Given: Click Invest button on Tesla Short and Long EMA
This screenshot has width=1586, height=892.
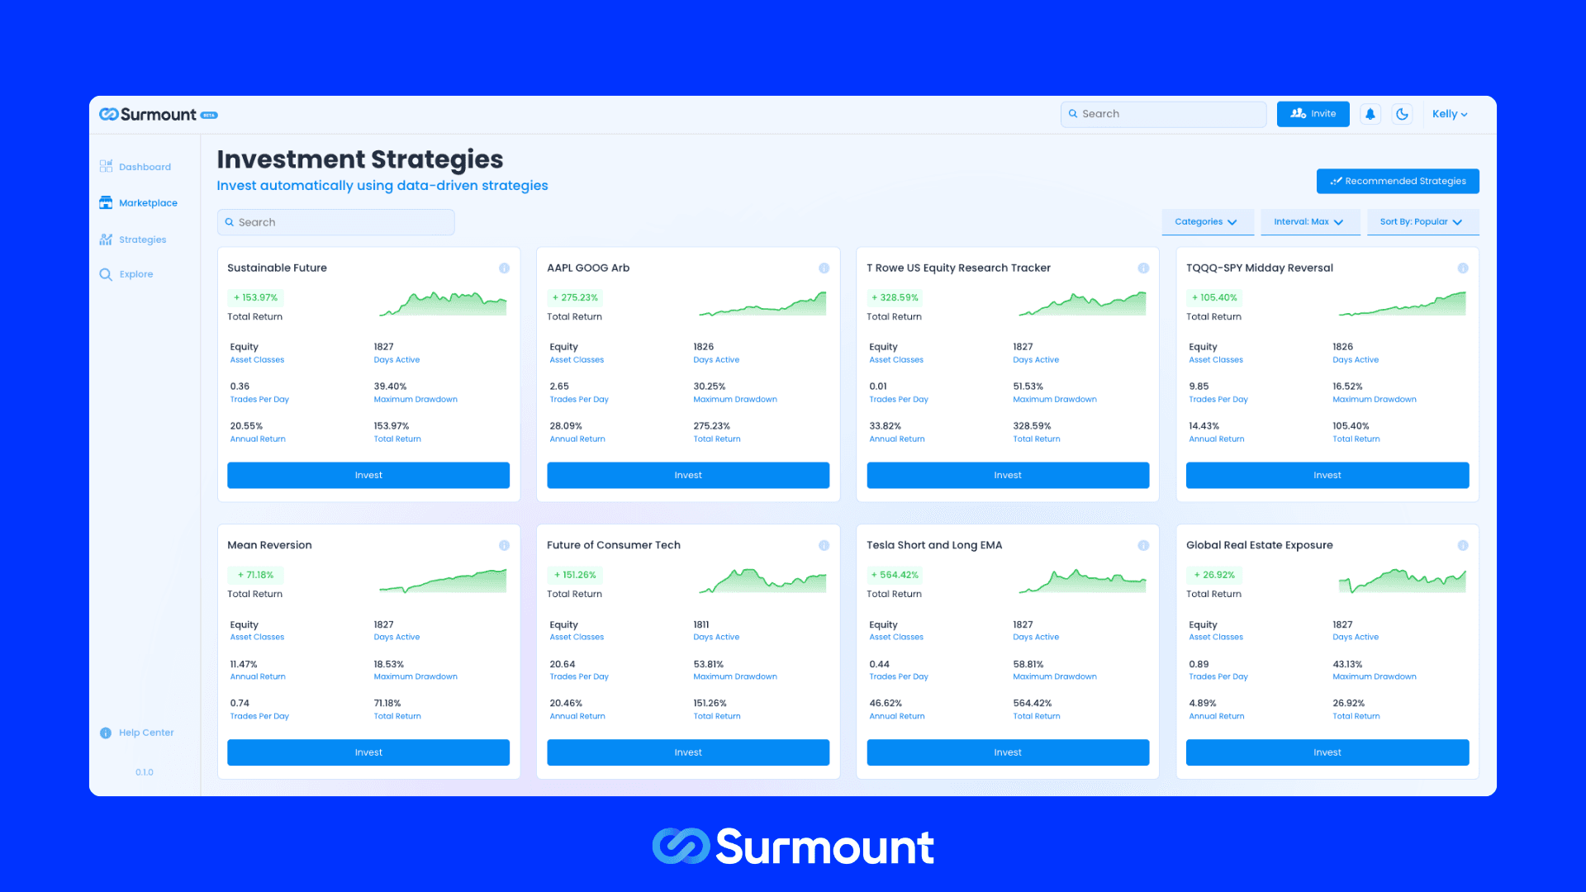Looking at the screenshot, I should click(x=1008, y=752).
